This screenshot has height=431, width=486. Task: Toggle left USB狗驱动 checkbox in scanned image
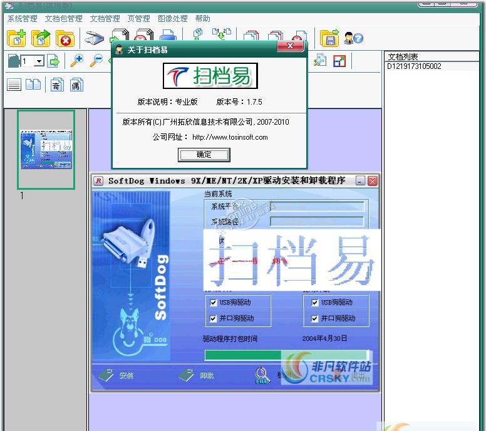click(x=213, y=303)
